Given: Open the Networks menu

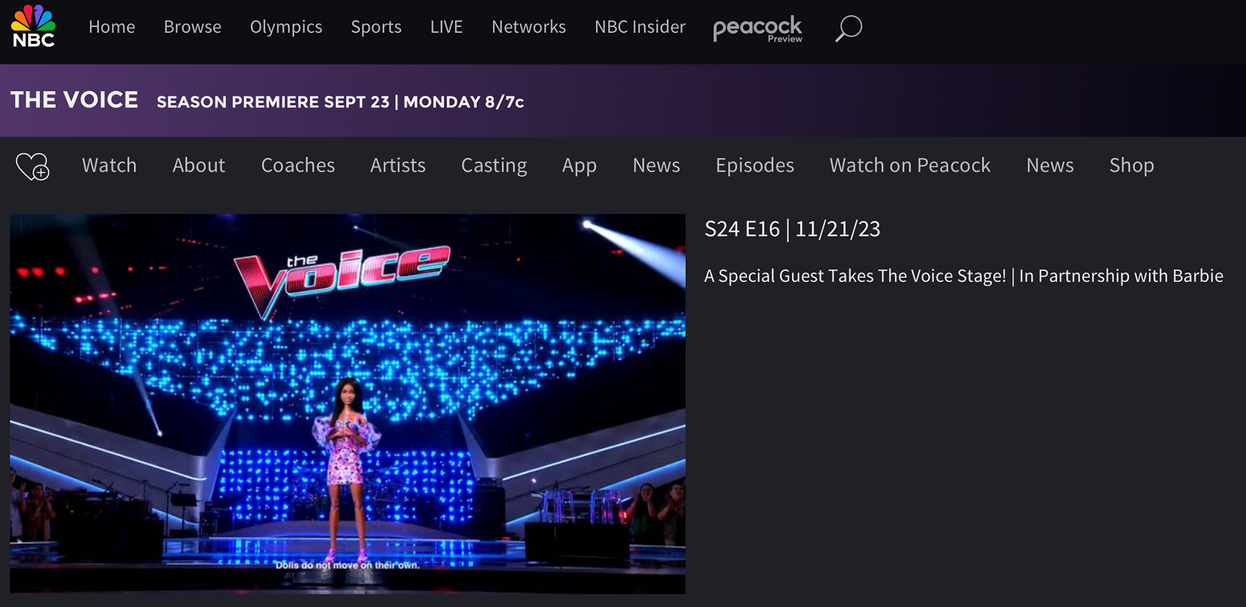Looking at the screenshot, I should point(528,27).
